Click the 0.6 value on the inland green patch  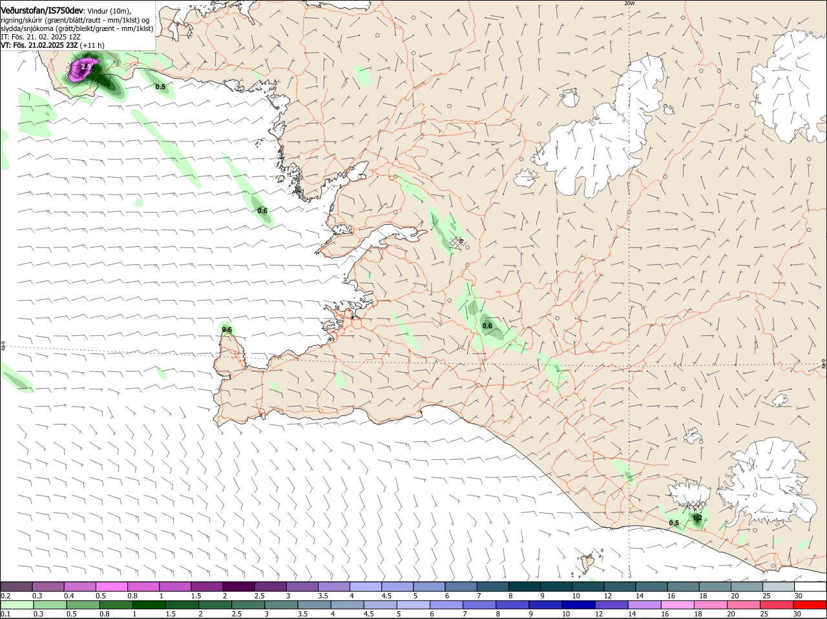tap(487, 326)
